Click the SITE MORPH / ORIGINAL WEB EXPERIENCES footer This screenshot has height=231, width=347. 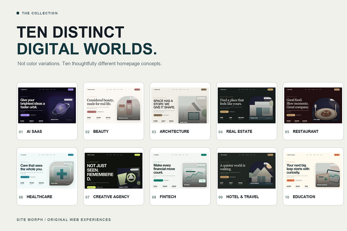[64, 220]
